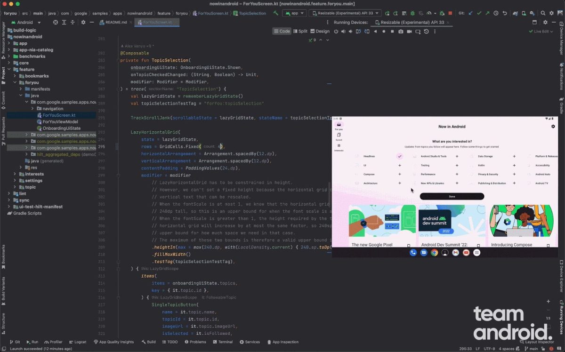
Task: Click Git Push arrow icon
Action: (488, 13)
